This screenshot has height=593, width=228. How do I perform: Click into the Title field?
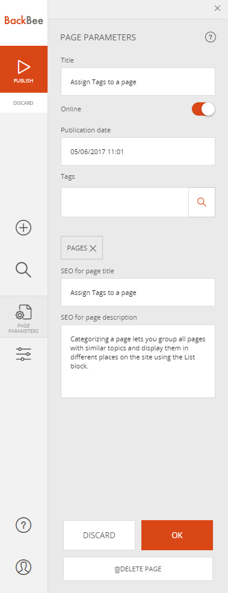[x=138, y=82]
